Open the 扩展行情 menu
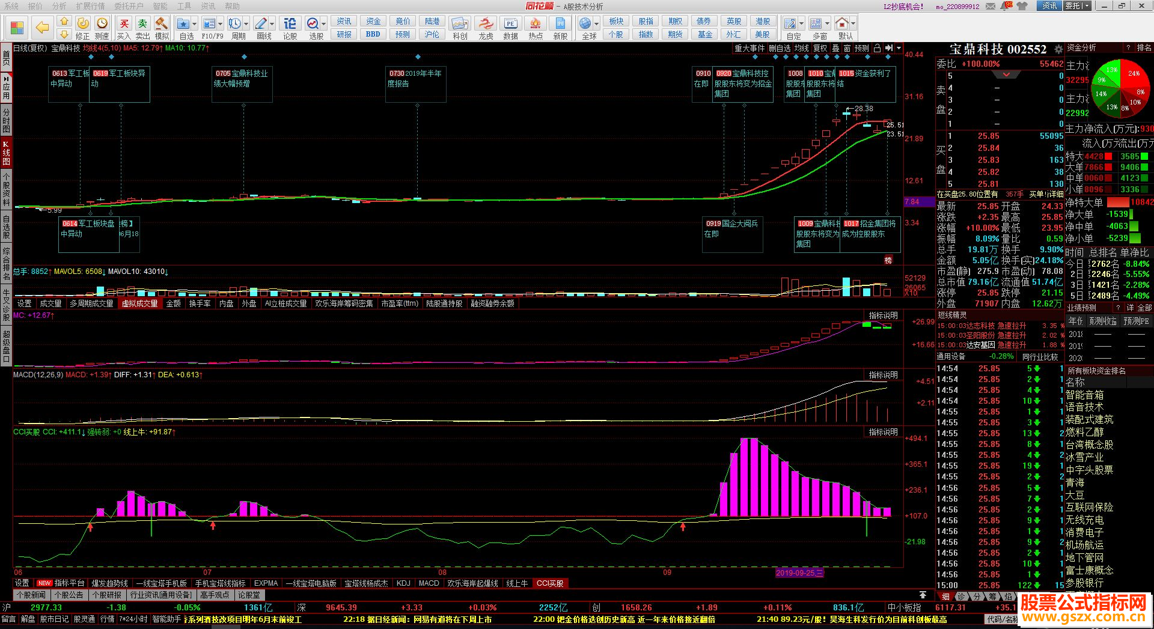This screenshot has width=1154, height=629. click(x=90, y=6)
